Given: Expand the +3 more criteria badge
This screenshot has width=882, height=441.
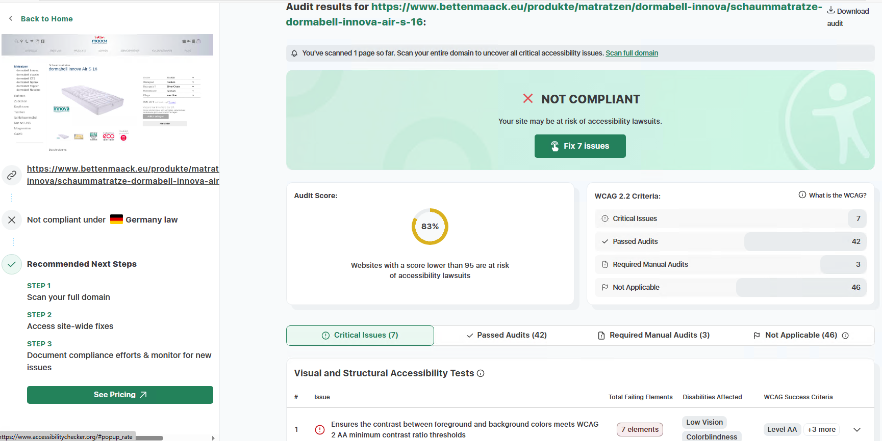Looking at the screenshot, I should pyautogui.click(x=821, y=430).
